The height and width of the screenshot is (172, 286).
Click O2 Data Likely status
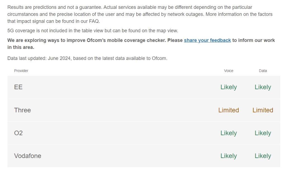coord(263,133)
